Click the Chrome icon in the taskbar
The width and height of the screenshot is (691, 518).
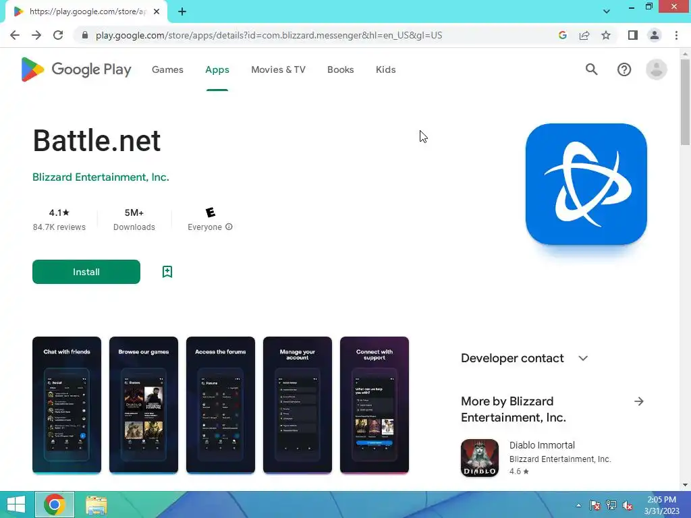[x=55, y=505]
